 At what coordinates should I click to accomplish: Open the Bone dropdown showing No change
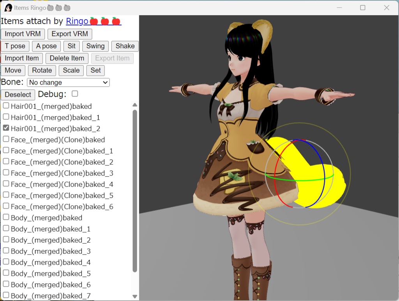tap(68, 82)
